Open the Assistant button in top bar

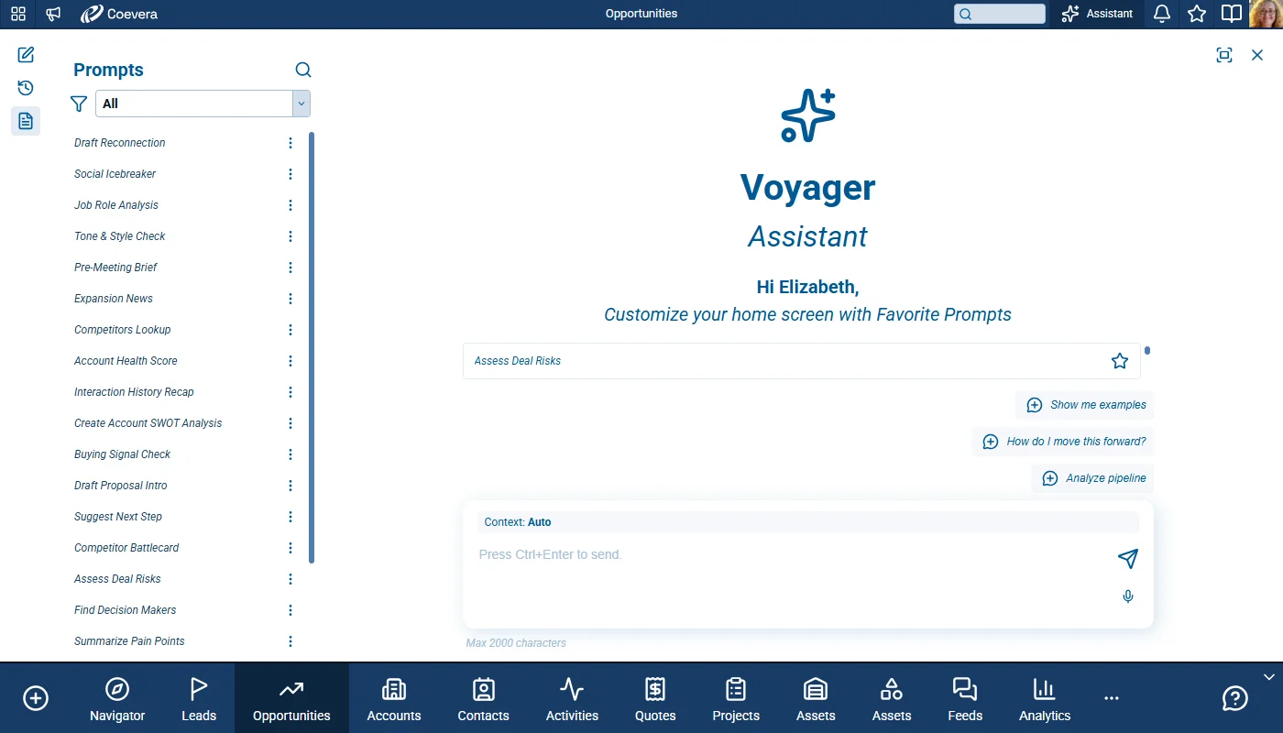click(1097, 14)
